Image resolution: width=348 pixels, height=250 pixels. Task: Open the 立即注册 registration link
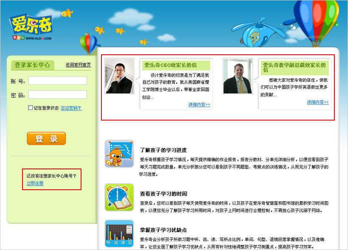(35, 183)
